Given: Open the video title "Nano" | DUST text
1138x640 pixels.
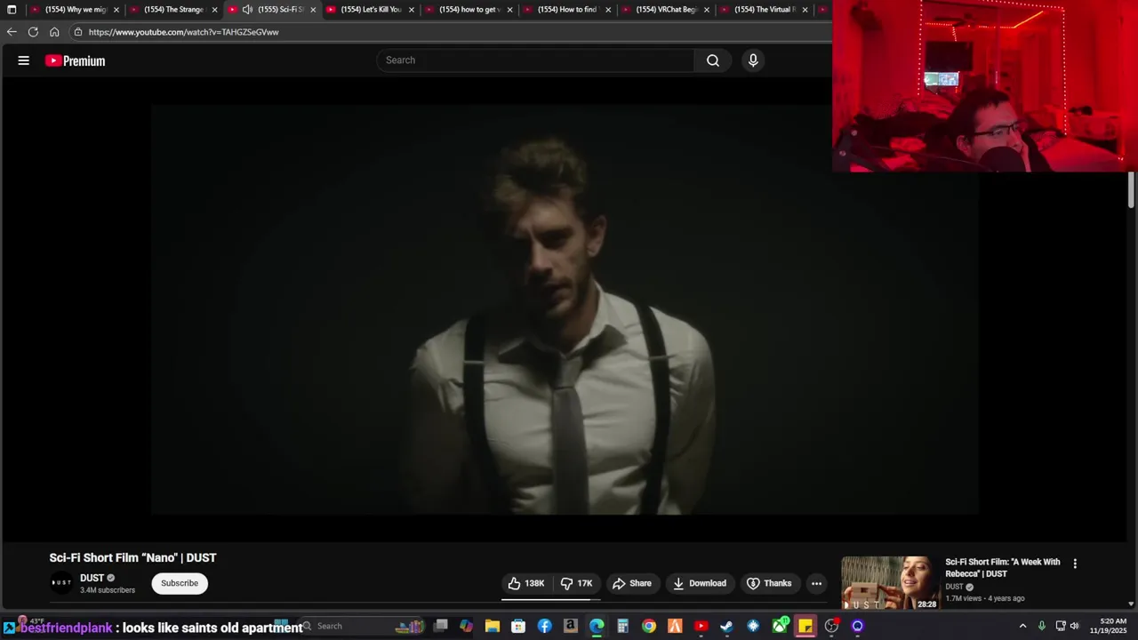Looking at the screenshot, I should [132, 558].
